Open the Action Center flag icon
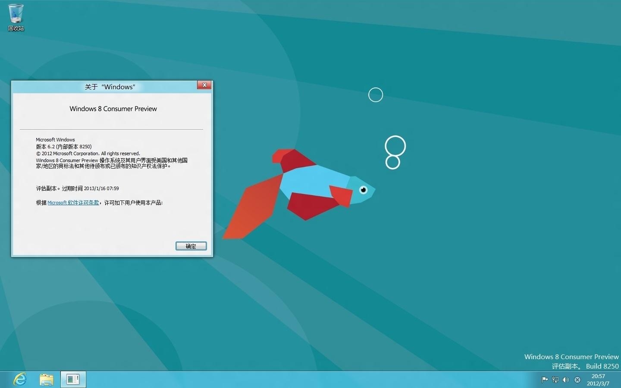This screenshot has height=388, width=621. pos(545,380)
